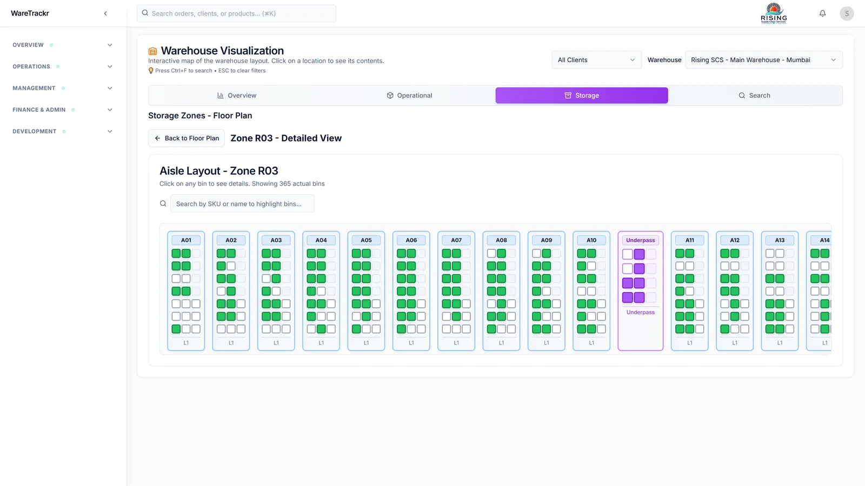The height and width of the screenshot is (486, 865).
Task: Switch to the Overview tab
Action: click(236, 96)
